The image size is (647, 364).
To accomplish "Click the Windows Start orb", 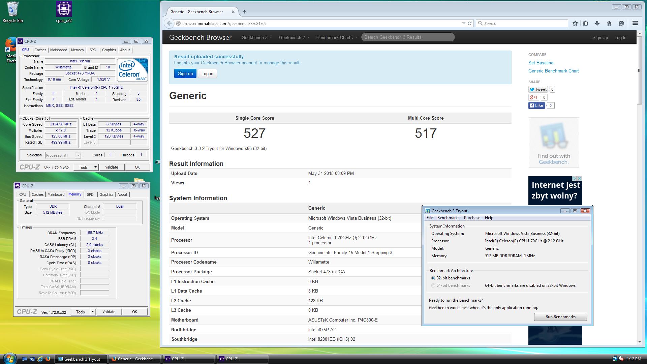I will 9,359.
